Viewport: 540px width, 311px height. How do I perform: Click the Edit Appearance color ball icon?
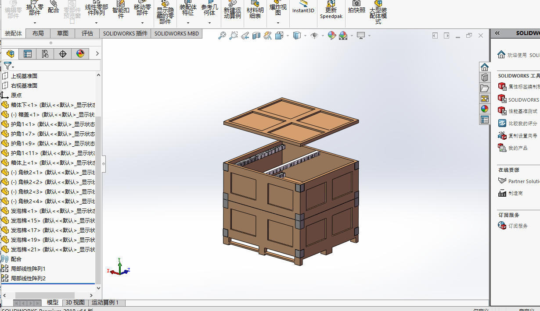(x=331, y=35)
